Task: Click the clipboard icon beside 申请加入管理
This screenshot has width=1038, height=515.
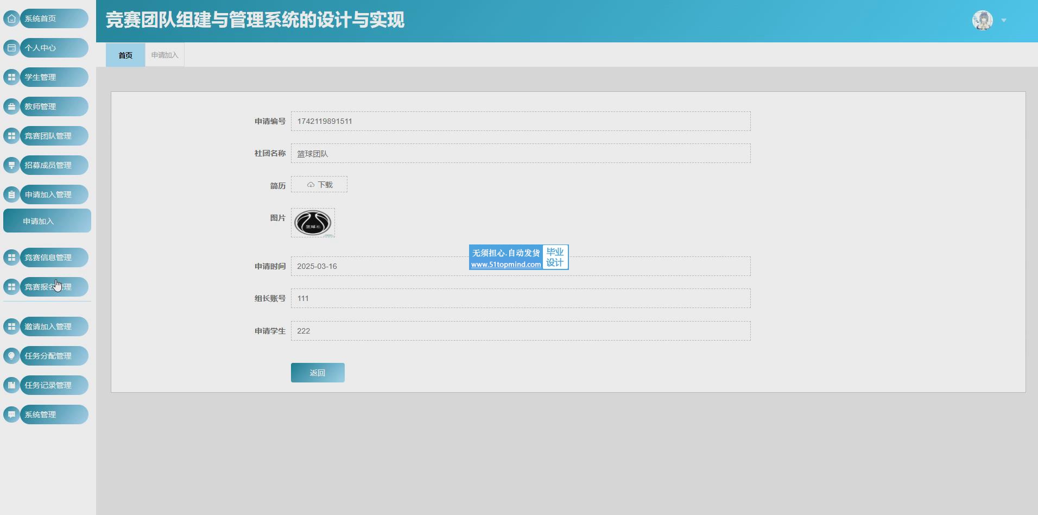Action: coord(11,194)
